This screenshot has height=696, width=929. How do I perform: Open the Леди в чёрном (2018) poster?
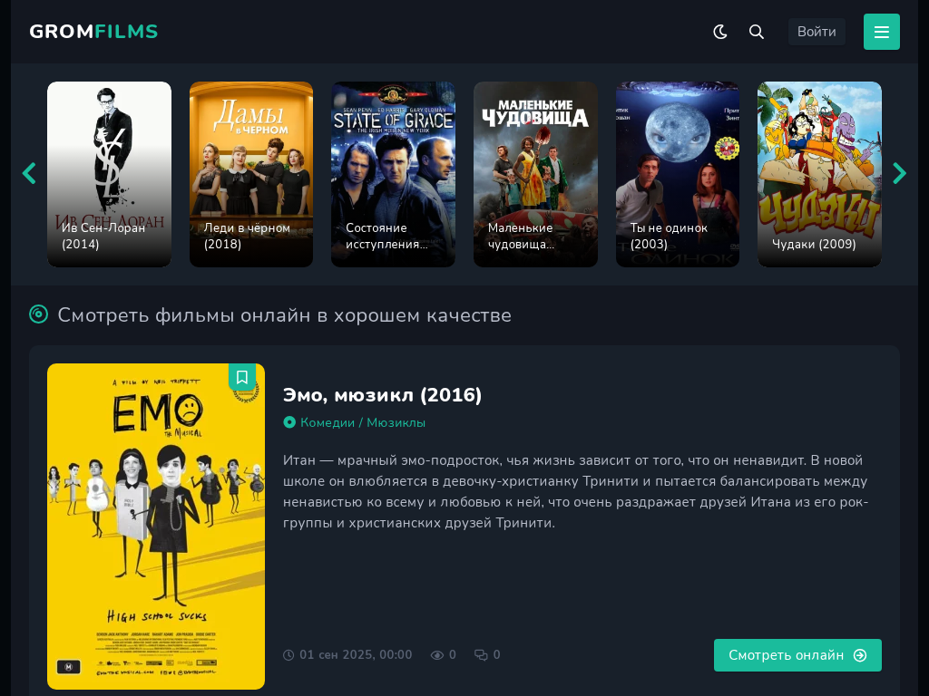click(x=251, y=174)
